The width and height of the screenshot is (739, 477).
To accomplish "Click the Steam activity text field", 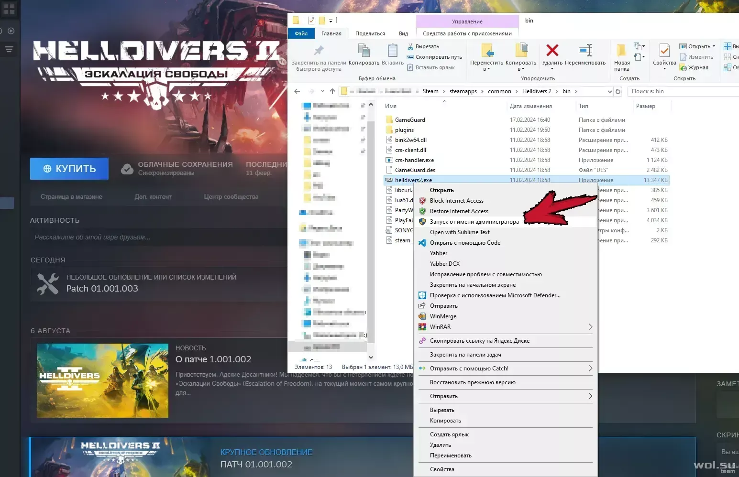I will tap(158, 237).
